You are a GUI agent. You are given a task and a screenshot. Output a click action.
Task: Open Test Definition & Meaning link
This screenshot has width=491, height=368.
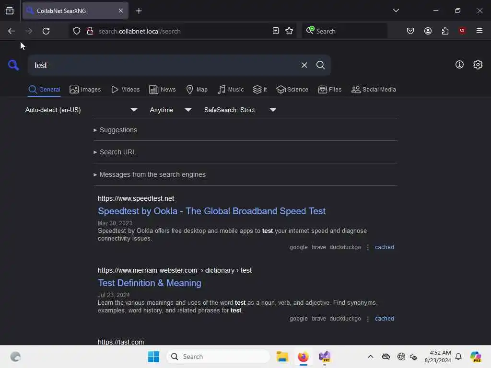click(x=150, y=283)
